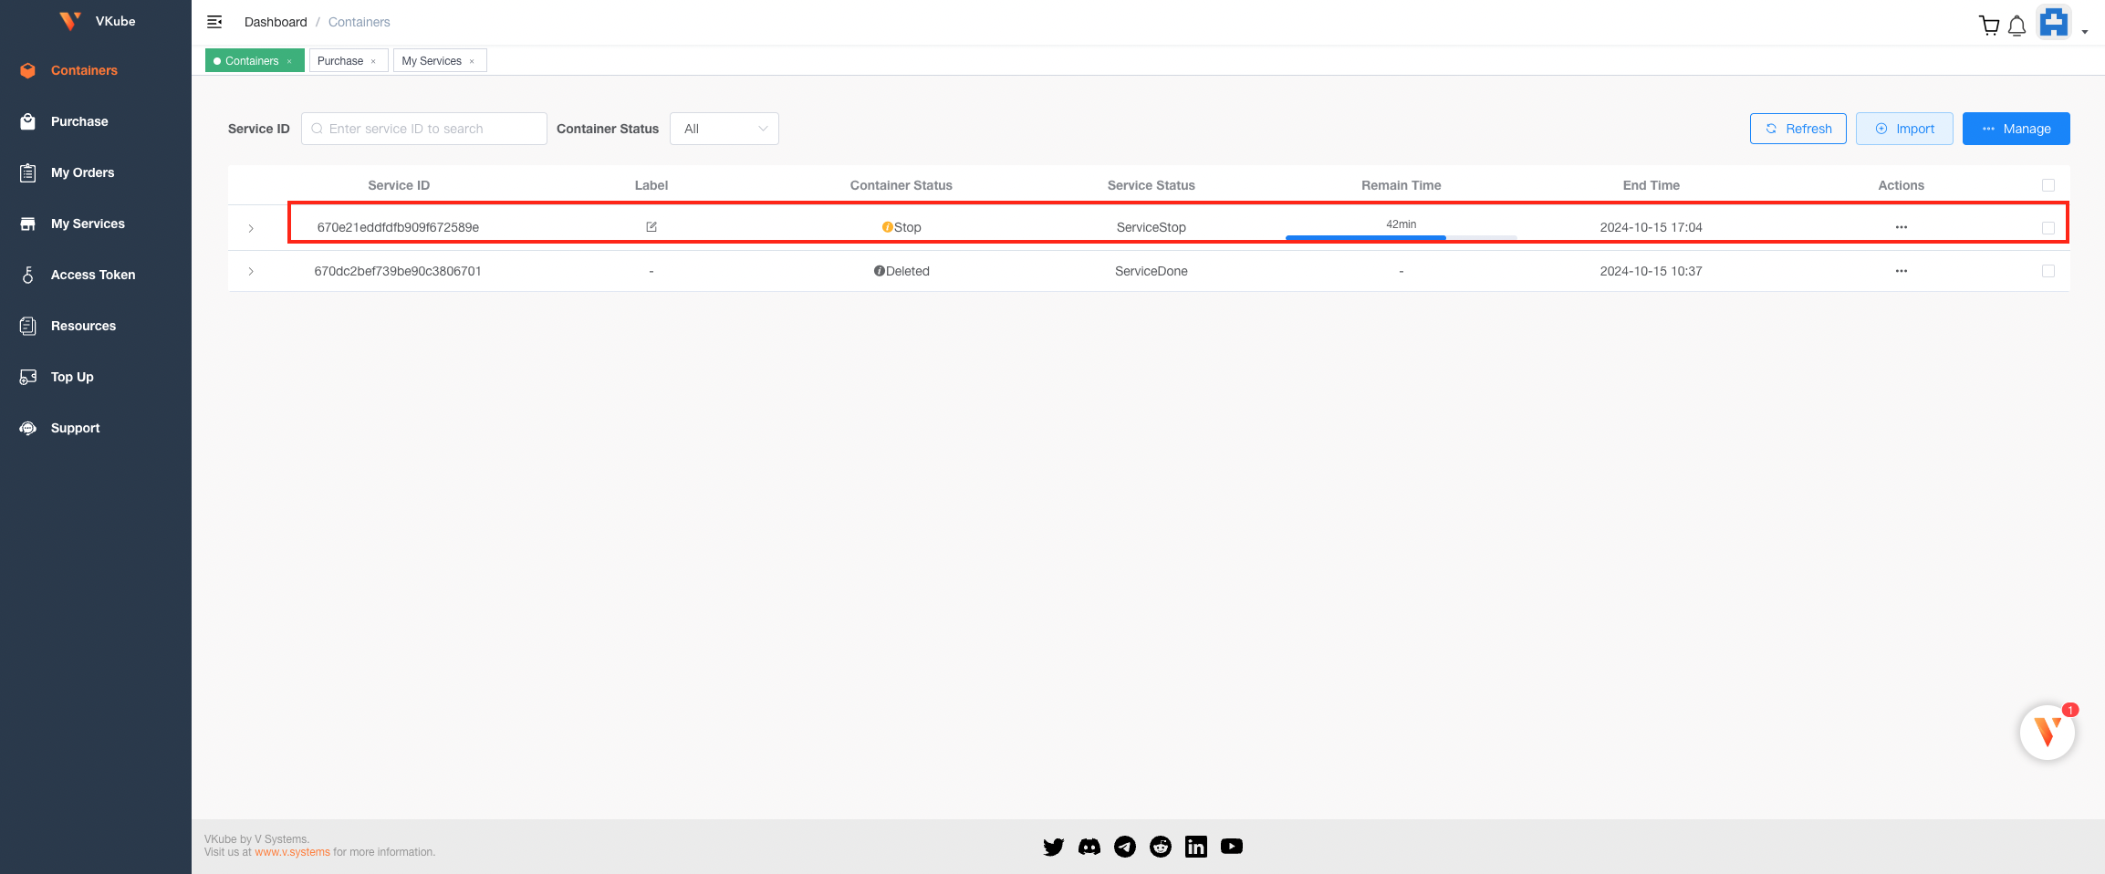Image resolution: width=2105 pixels, height=874 pixels.
Task: Click end time 2024-10-15 10:37
Action: coord(1652,271)
